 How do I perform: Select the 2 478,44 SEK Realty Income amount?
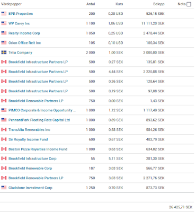pyautogui.click(x=154, y=33)
